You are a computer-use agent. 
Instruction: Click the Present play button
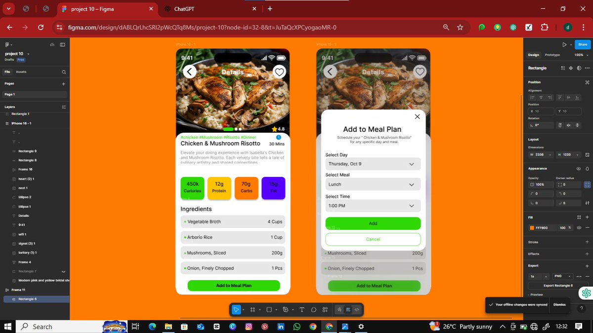[564, 44]
